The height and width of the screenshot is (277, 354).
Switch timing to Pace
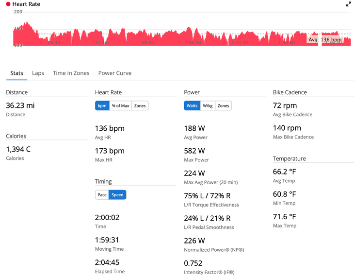[x=102, y=195]
